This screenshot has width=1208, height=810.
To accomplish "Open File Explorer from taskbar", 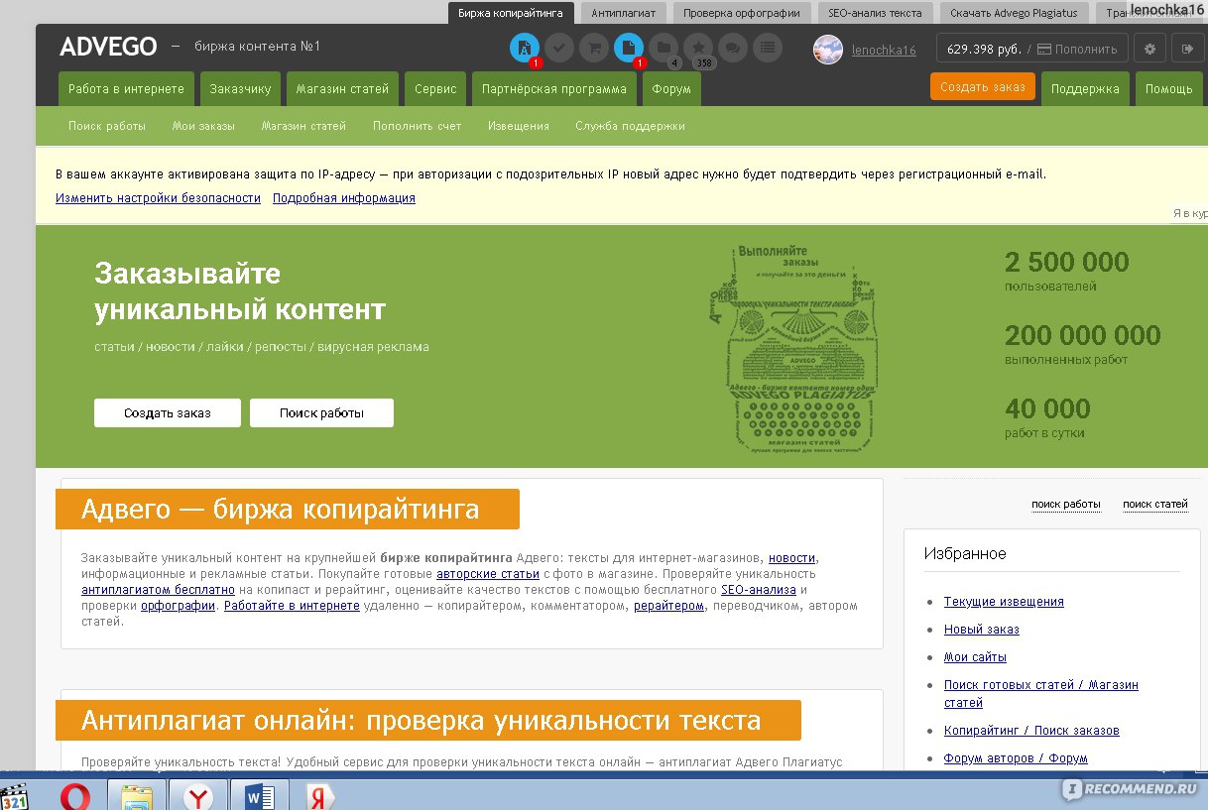I will (x=136, y=796).
